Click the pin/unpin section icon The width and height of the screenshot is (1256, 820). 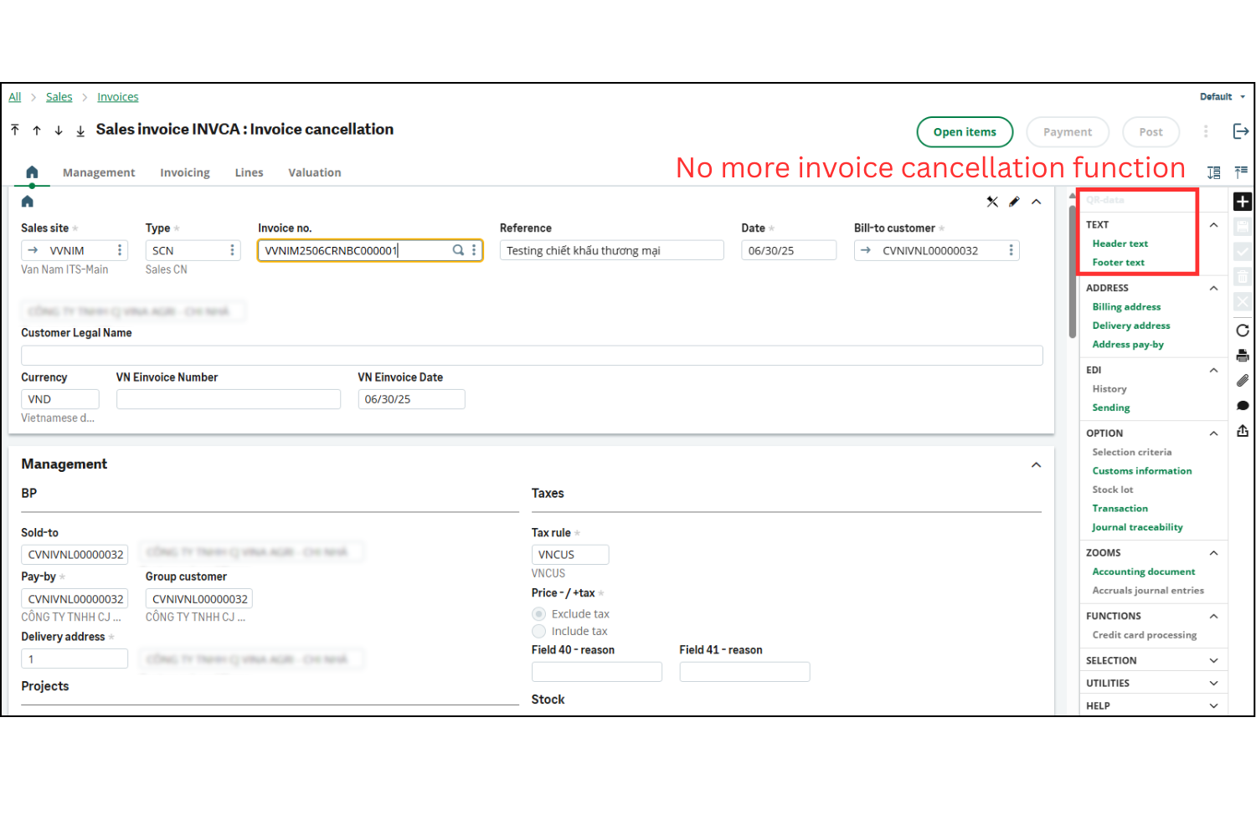tap(992, 202)
